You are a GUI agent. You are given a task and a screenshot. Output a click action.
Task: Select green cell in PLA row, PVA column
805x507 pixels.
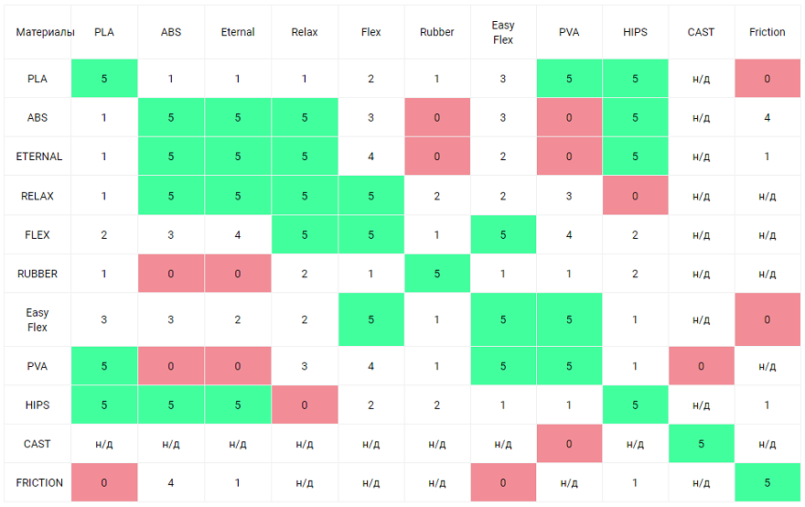coord(569,79)
